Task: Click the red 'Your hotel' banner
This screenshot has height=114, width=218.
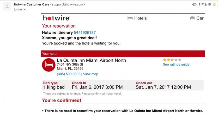Action: [x=123, y=54]
